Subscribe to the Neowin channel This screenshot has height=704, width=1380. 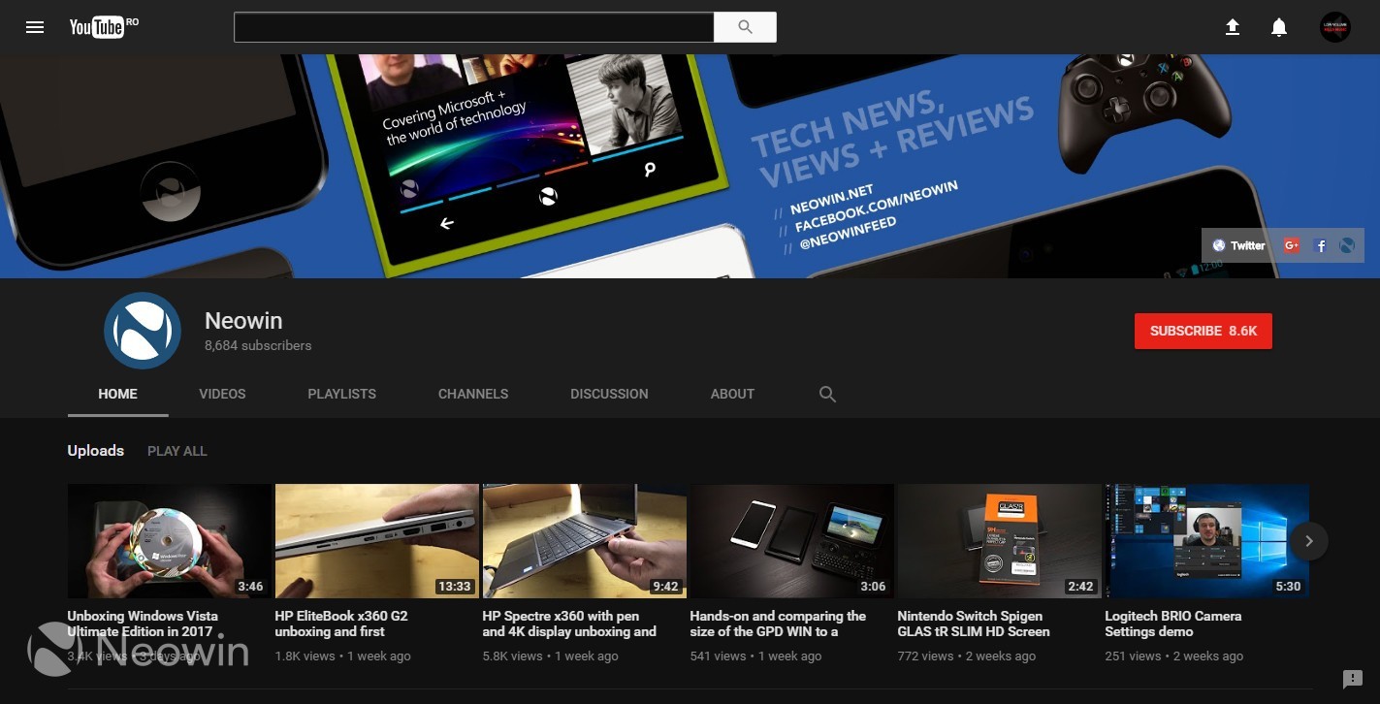(1203, 331)
